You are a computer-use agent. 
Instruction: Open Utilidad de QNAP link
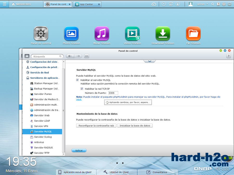coord(117,172)
